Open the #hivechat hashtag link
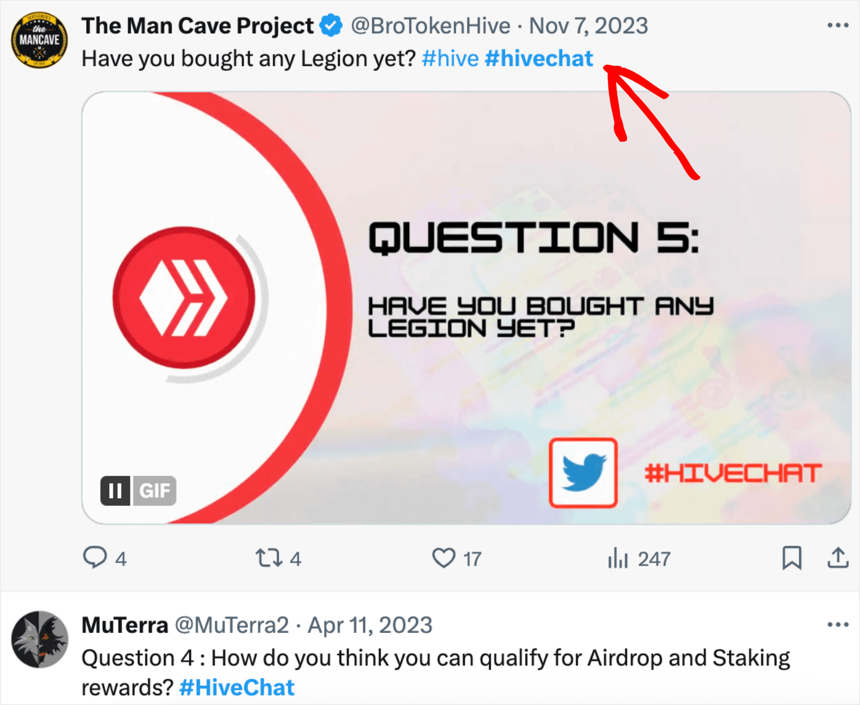860x705 pixels. (x=539, y=58)
